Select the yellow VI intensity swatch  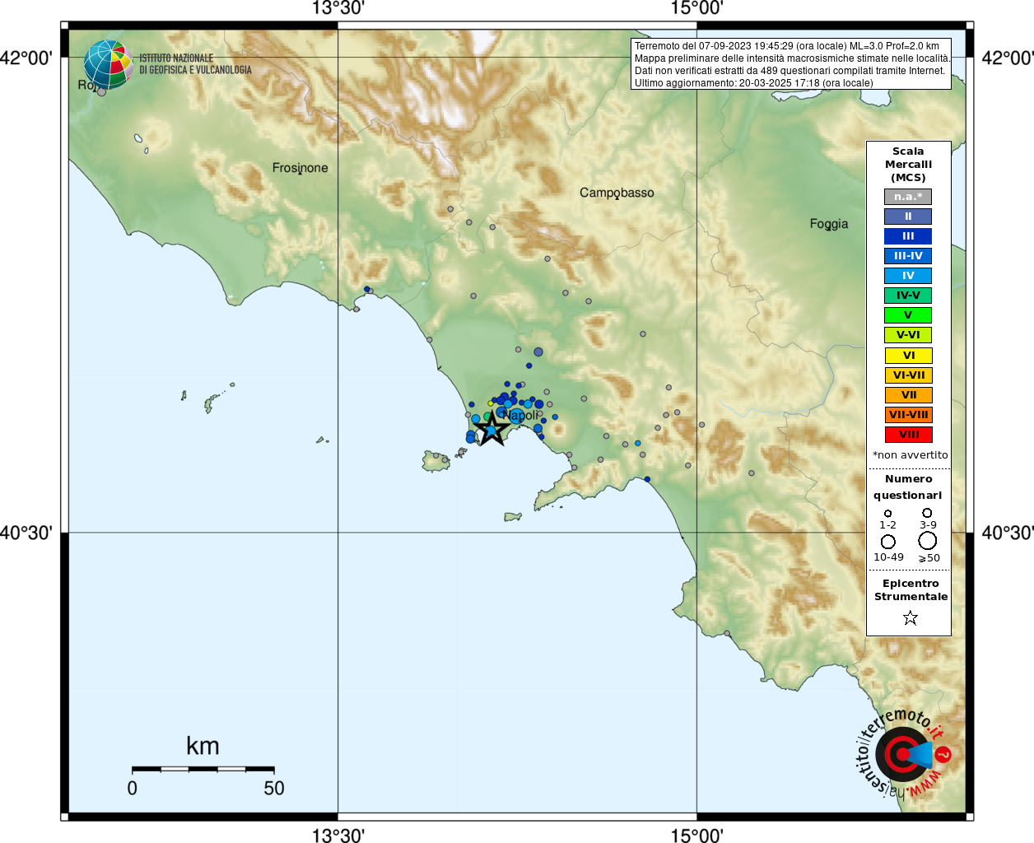(x=908, y=356)
